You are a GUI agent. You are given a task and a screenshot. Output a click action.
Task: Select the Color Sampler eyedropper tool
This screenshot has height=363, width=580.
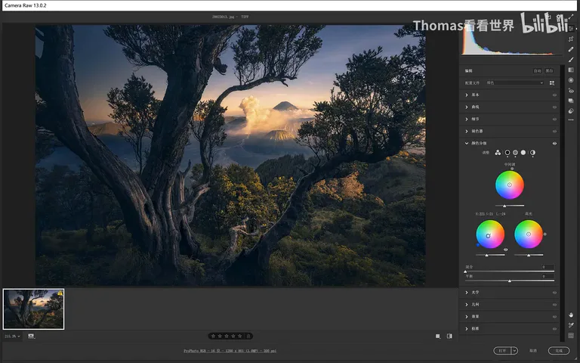click(571, 325)
